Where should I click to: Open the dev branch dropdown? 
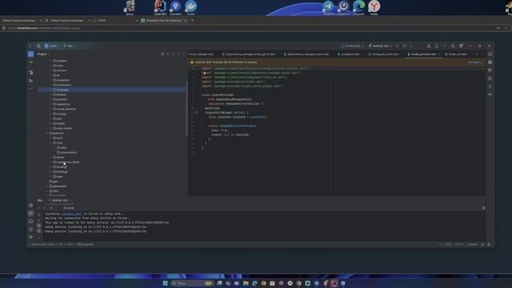[70, 46]
